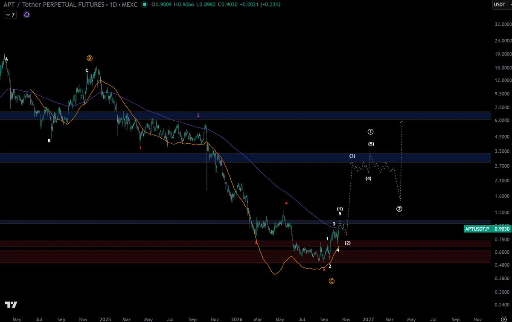Select the 1D interval in the legend
512x322 pixels.
113,5
